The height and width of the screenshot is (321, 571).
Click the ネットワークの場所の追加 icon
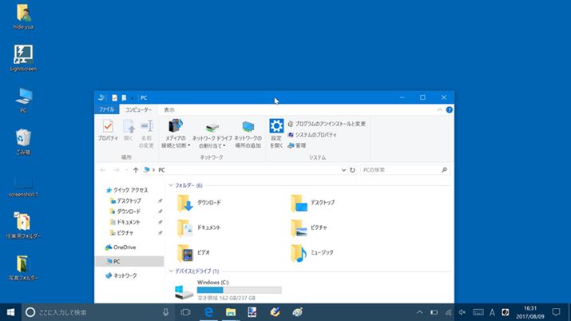tap(248, 127)
